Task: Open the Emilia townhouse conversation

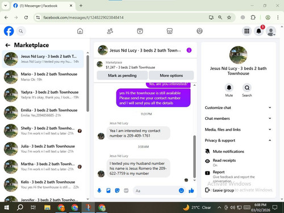Action: (43, 112)
